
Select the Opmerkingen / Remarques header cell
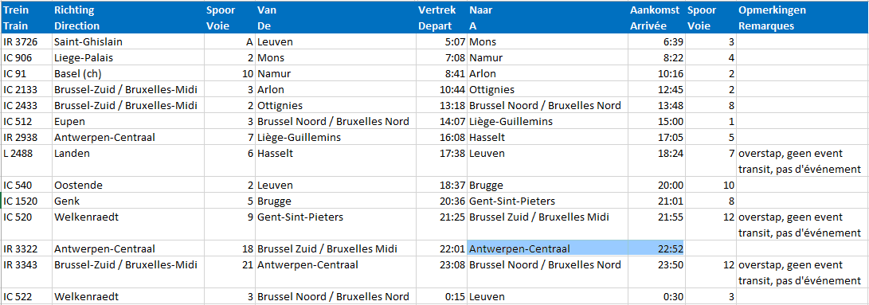point(801,18)
